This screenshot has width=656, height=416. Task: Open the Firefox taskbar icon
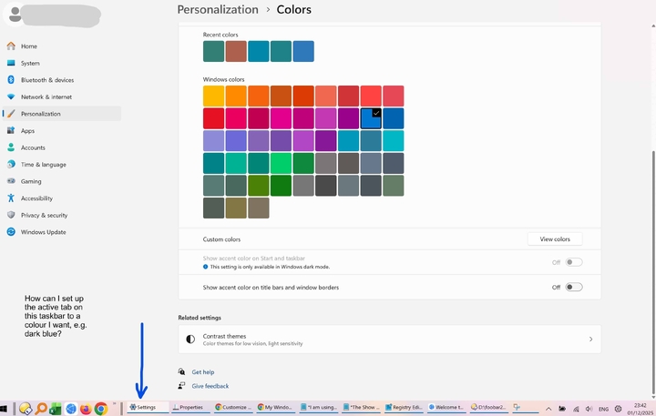[86, 408]
